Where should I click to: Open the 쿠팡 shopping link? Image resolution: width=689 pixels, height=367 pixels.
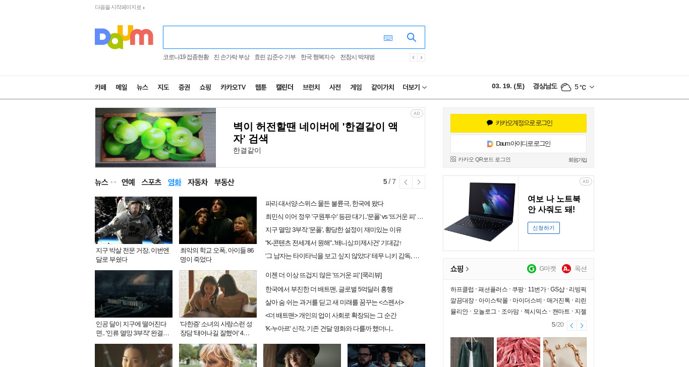point(518,290)
